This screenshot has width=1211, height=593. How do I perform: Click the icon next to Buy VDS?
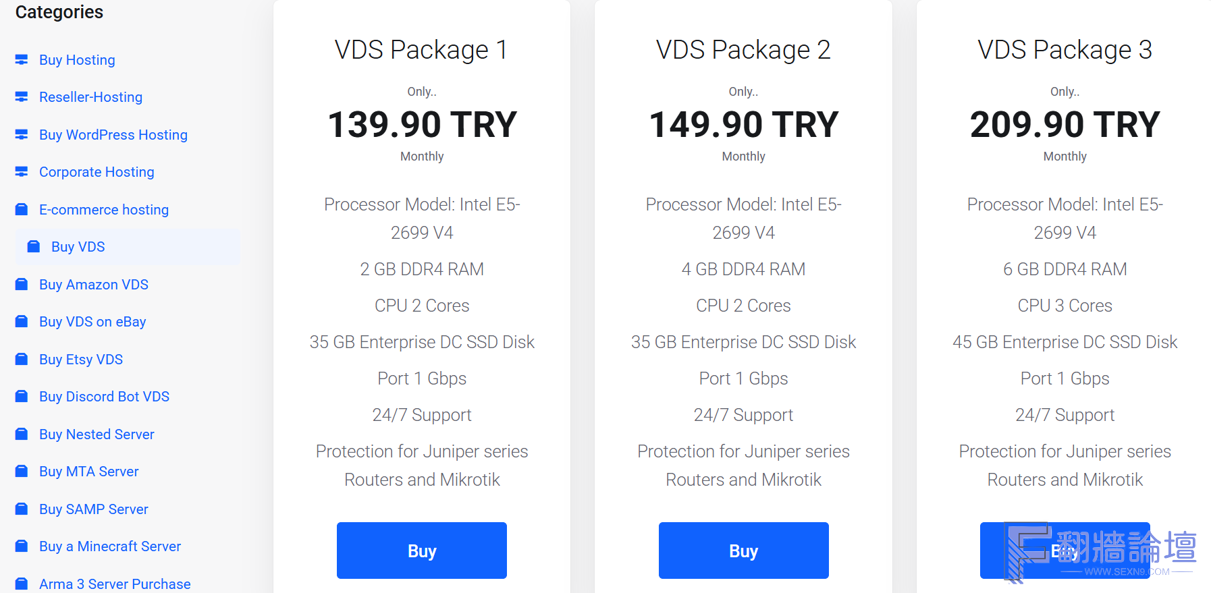pyautogui.click(x=34, y=247)
